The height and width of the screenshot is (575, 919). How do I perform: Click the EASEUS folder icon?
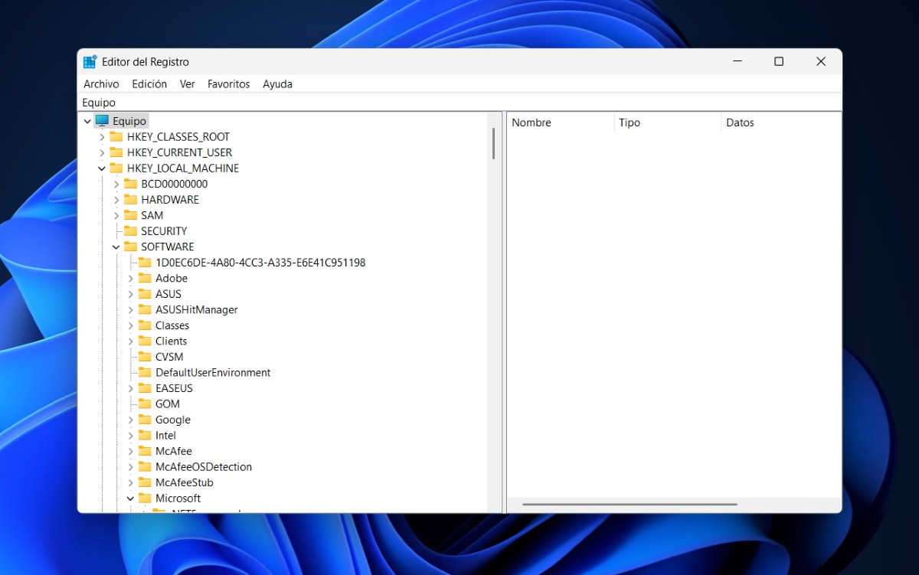(x=145, y=388)
